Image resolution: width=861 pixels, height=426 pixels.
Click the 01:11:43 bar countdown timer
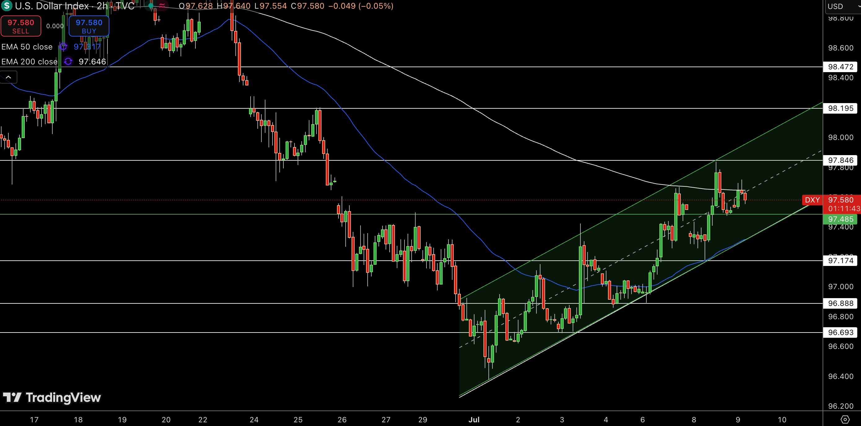844,208
